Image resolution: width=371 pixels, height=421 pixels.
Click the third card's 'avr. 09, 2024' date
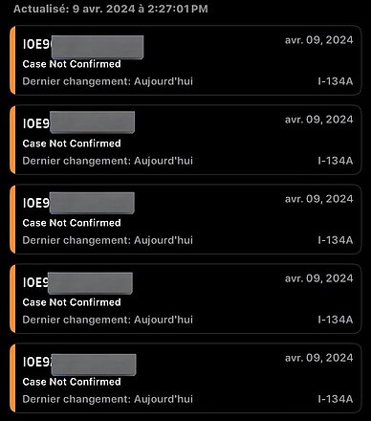pyautogui.click(x=319, y=199)
